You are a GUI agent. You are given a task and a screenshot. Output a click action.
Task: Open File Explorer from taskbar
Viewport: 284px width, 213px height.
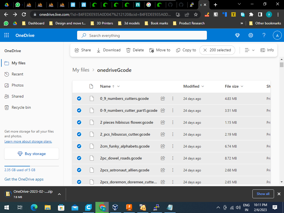[47, 207]
